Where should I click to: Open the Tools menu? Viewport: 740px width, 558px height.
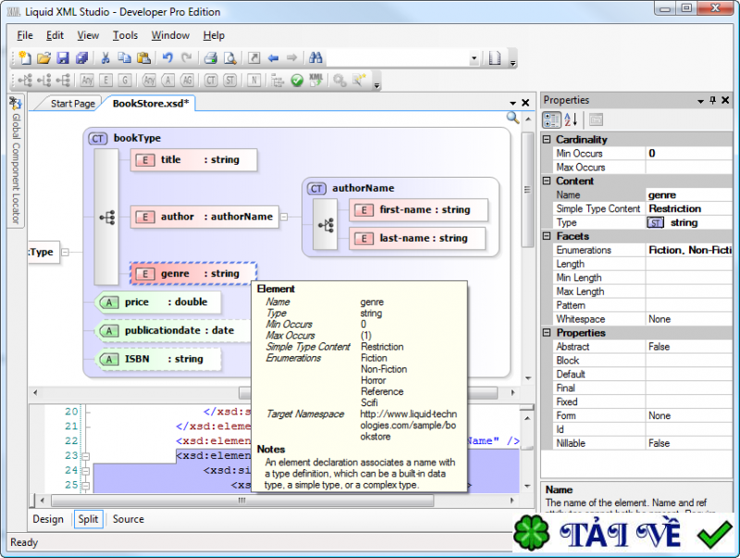coord(125,35)
